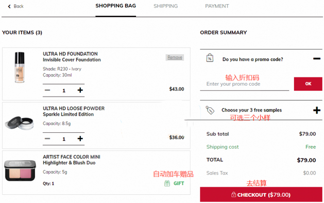Decrease Ultra HD Foundation quantity with minus
This screenshot has width=324, height=203.
click(47, 90)
